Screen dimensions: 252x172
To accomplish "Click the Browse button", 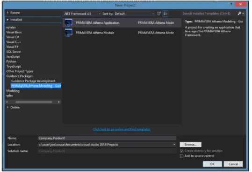I will [x=190, y=144].
